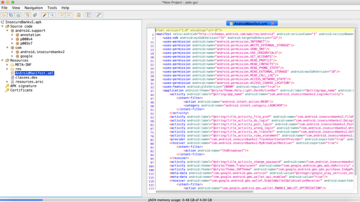Click the Save all toolbar icon
This screenshot has height=202, width=360.
[11, 15]
